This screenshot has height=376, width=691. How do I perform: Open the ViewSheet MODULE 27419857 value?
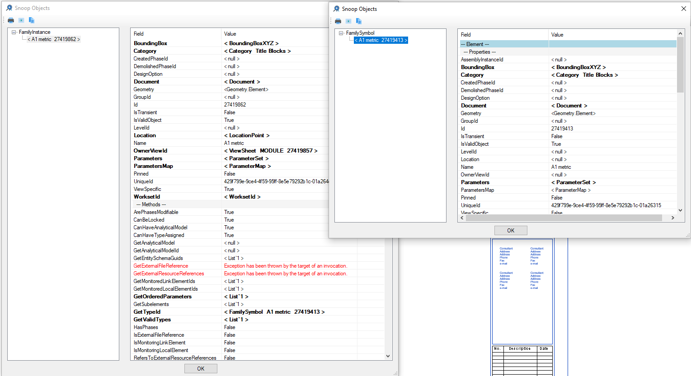point(271,151)
